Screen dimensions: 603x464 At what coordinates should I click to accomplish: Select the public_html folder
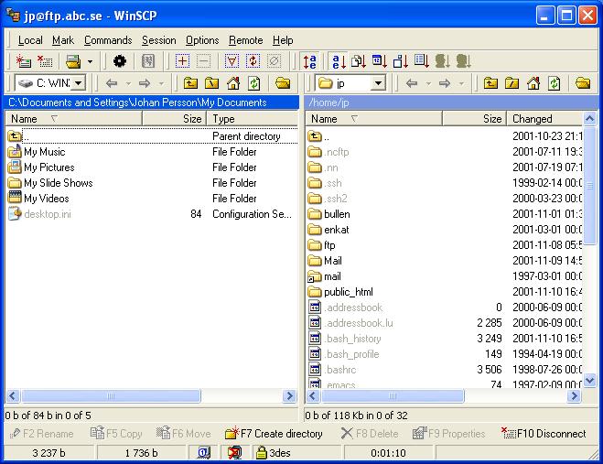(x=349, y=292)
